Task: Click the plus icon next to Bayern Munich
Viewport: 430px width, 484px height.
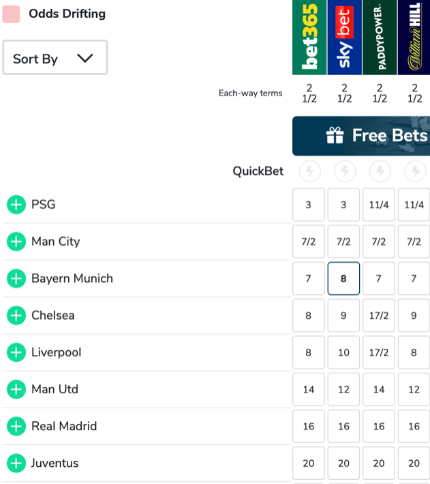Action: [x=16, y=279]
